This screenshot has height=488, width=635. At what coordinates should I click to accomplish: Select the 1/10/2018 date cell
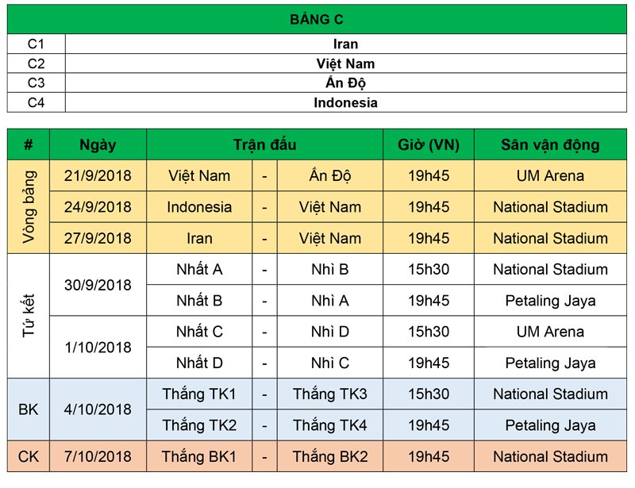[98, 348]
